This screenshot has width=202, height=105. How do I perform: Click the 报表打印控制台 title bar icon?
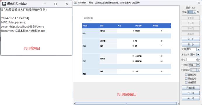pos(4,4)
